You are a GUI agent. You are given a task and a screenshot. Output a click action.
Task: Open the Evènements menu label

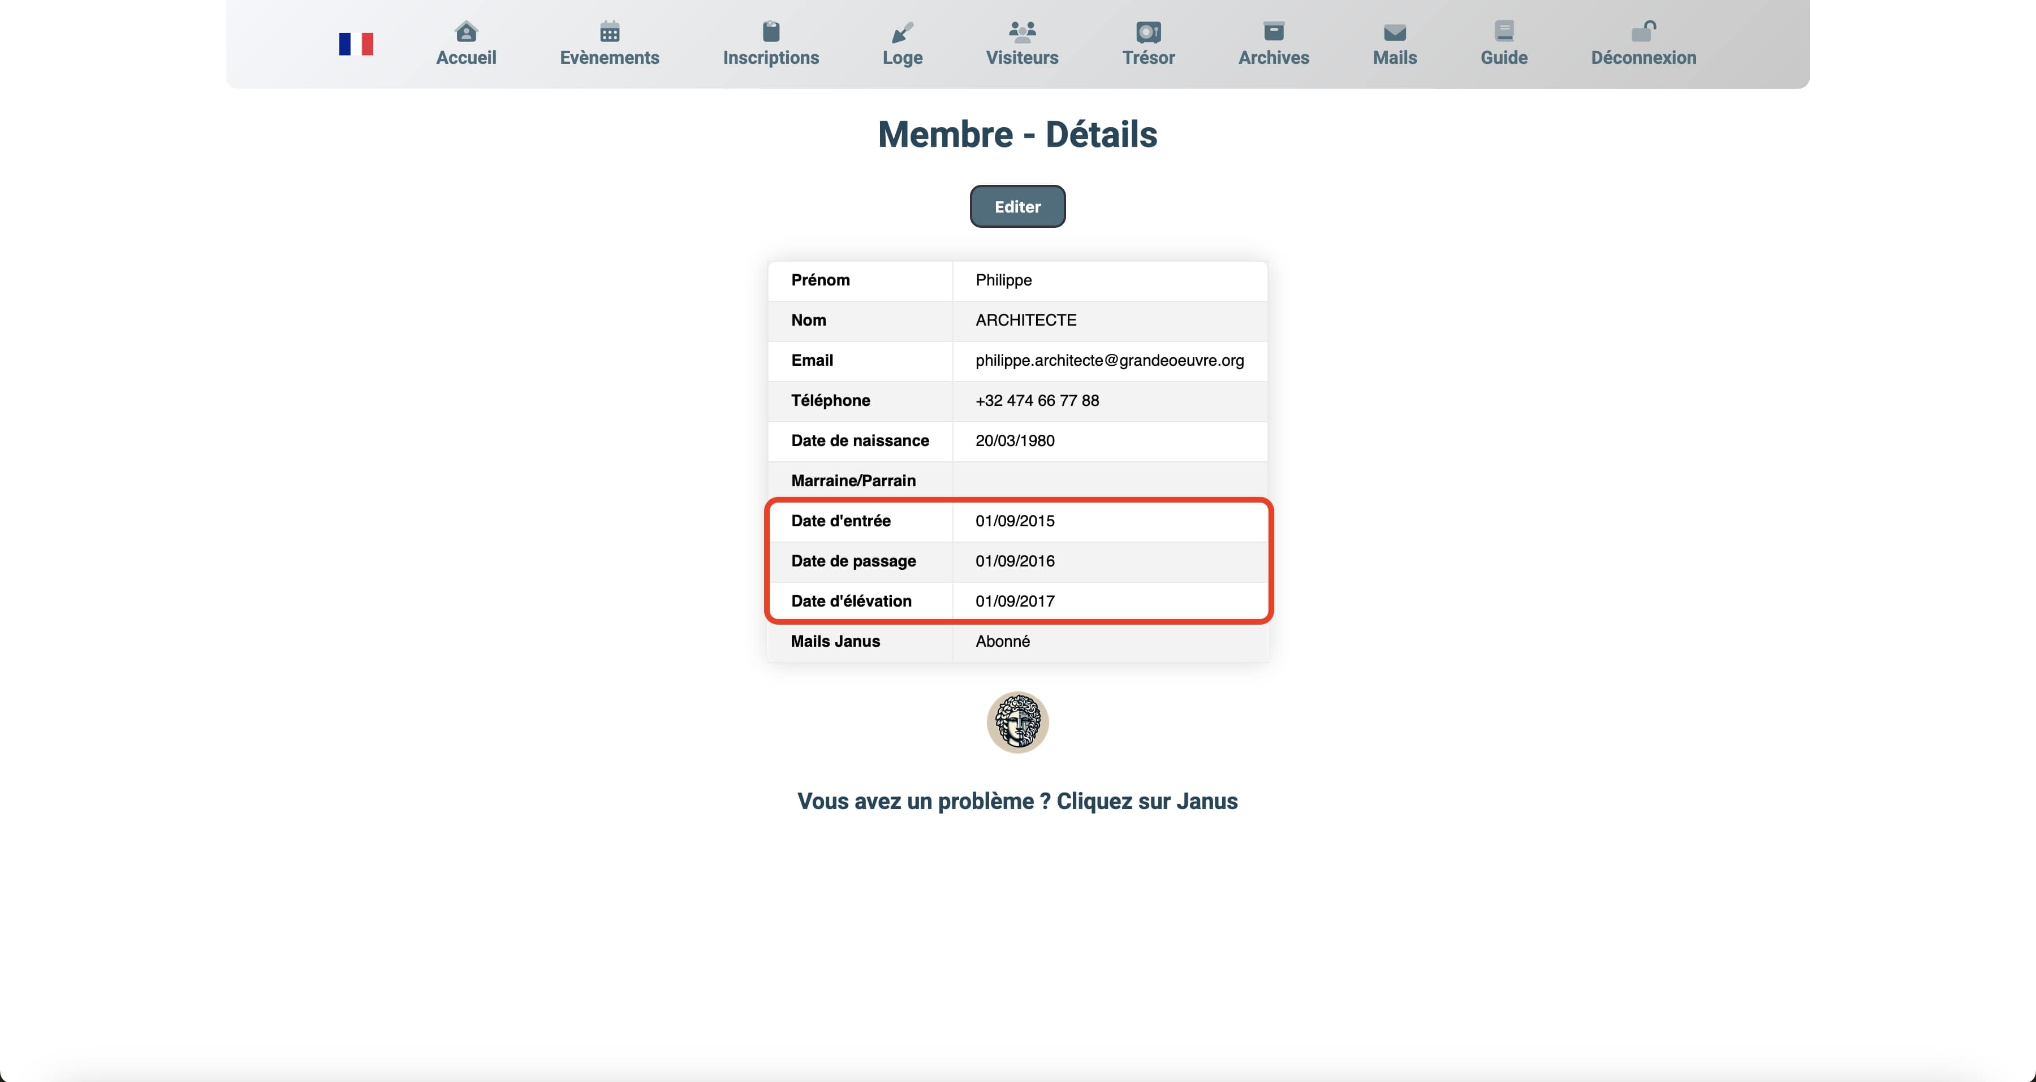(x=609, y=58)
